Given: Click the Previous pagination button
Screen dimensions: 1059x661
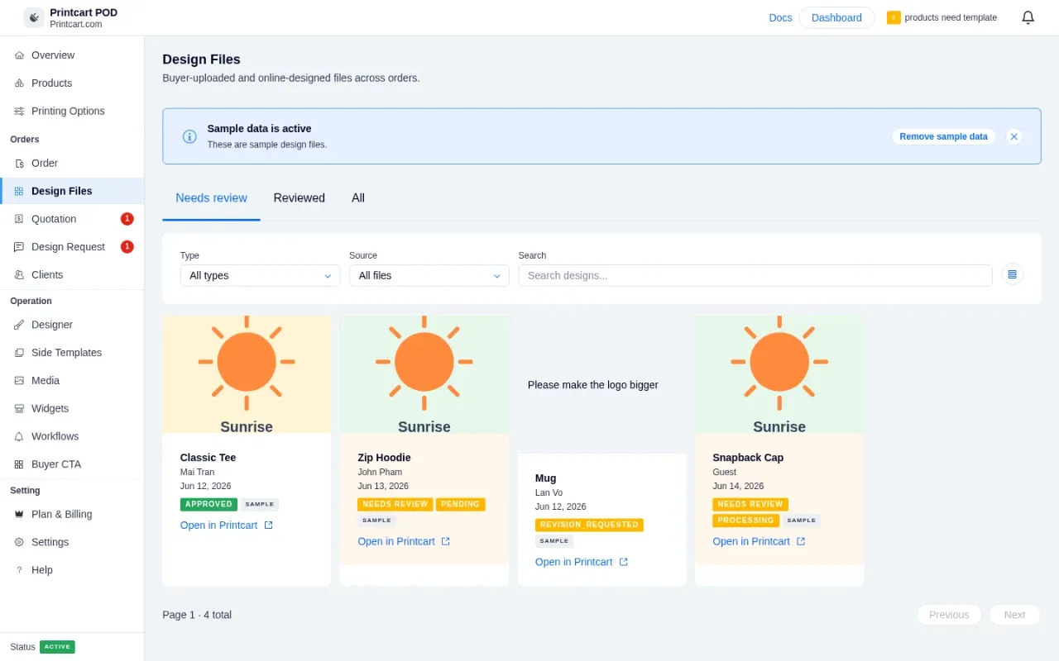Looking at the screenshot, I should pyautogui.click(x=949, y=615).
